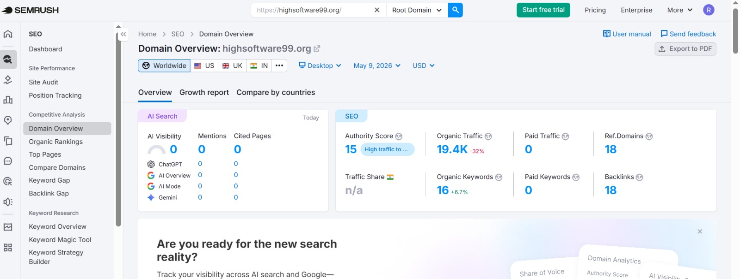Click the 'High traffic to ...' badge
The width and height of the screenshot is (740, 279).
point(387,149)
